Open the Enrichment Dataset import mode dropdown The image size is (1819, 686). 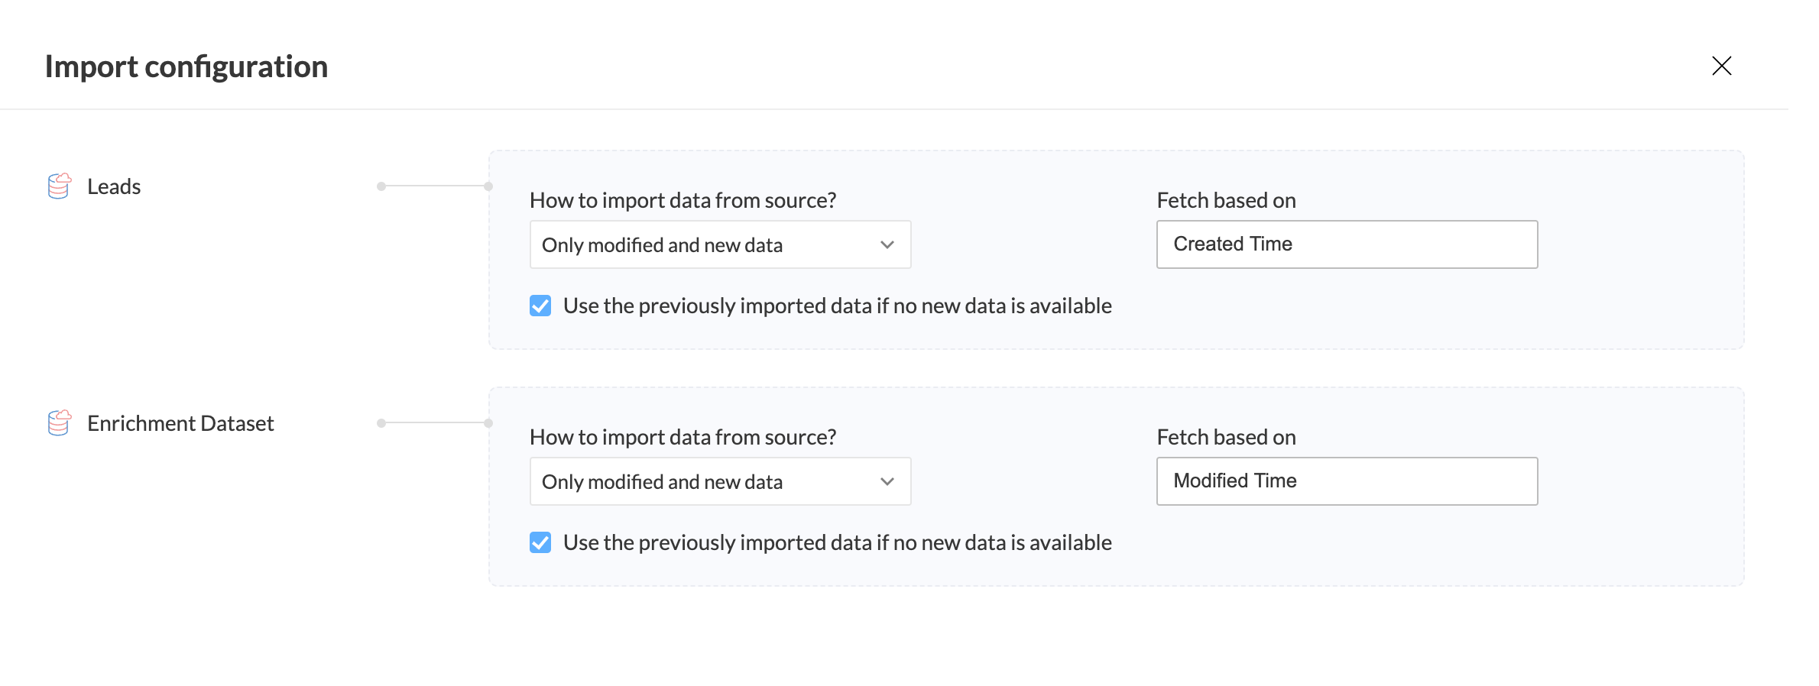pyautogui.click(x=720, y=481)
